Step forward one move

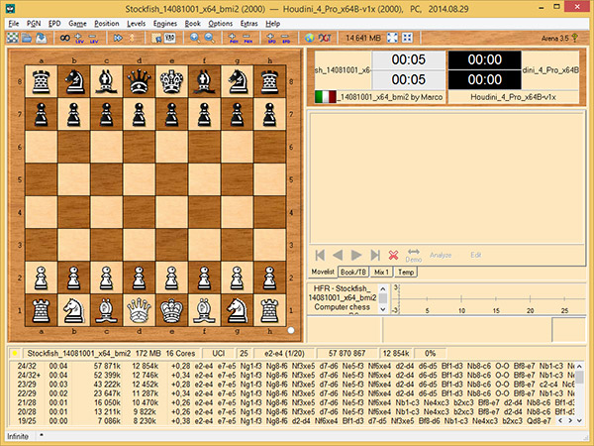356,255
